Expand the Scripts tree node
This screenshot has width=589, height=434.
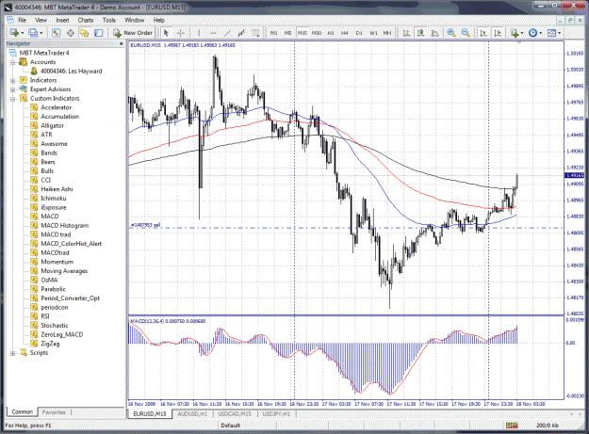pos(13,353)
